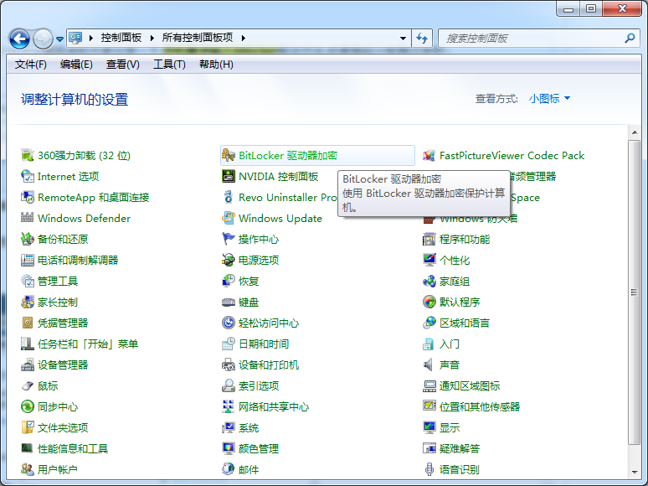Expand the 小图标 view mode dropdown
This screenshot has height=486, width=648.
pos(549,99)
